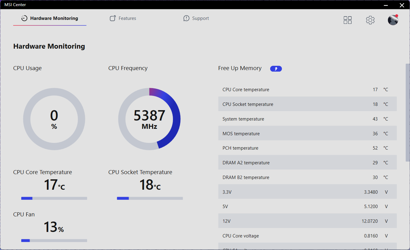Click the Support alert icon
Viewport: 410px width, 250px height.
(x=186, y=18)
